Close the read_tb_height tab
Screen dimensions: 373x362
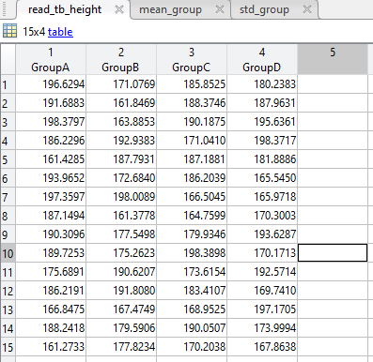[119, 9]
